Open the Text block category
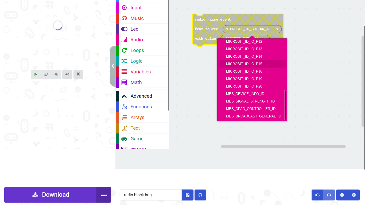The image size is (365, 205). [142, 128]
